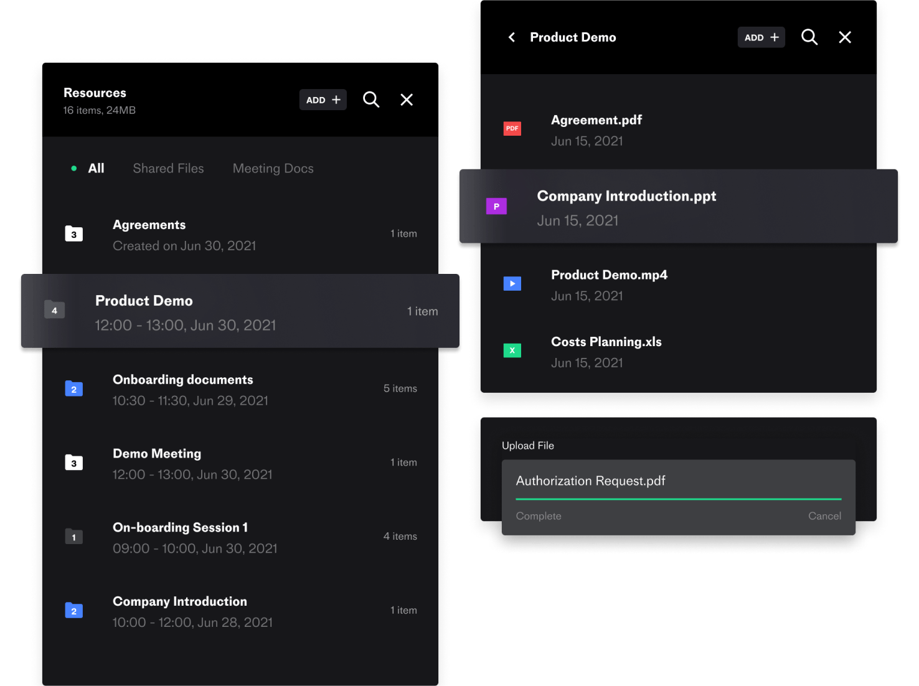Image resolution: width=919 pixels, height=686 pixels.
Task: Click 'Upload File' heading
Action: [x=528, y=446]
